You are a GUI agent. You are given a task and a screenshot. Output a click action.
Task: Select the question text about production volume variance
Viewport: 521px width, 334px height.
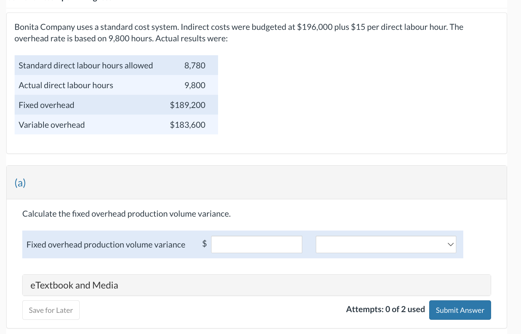126,214
